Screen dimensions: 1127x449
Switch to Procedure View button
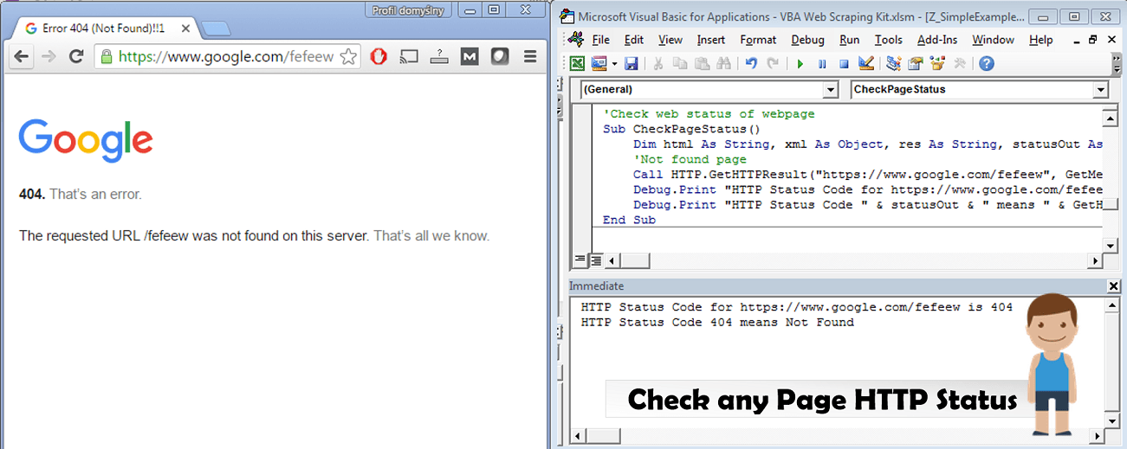click(x=580, y=260)
